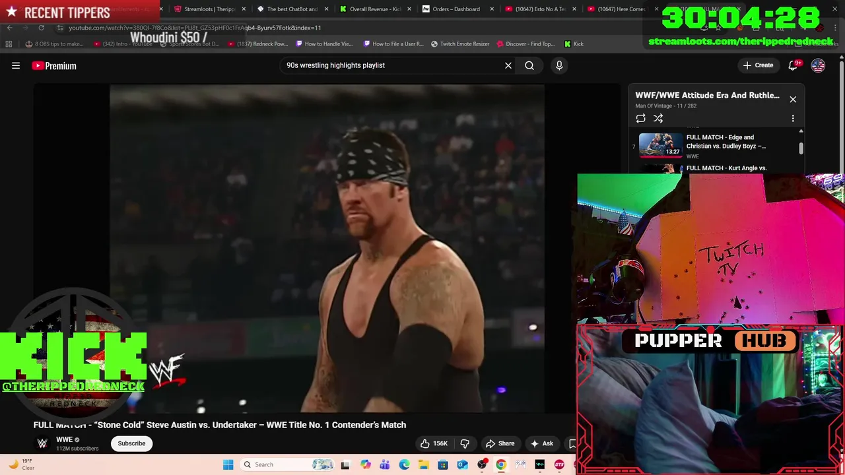The height and width of the screenshot is (475, 845).
Task: Click the video title text
Action: tap(220, 425)
